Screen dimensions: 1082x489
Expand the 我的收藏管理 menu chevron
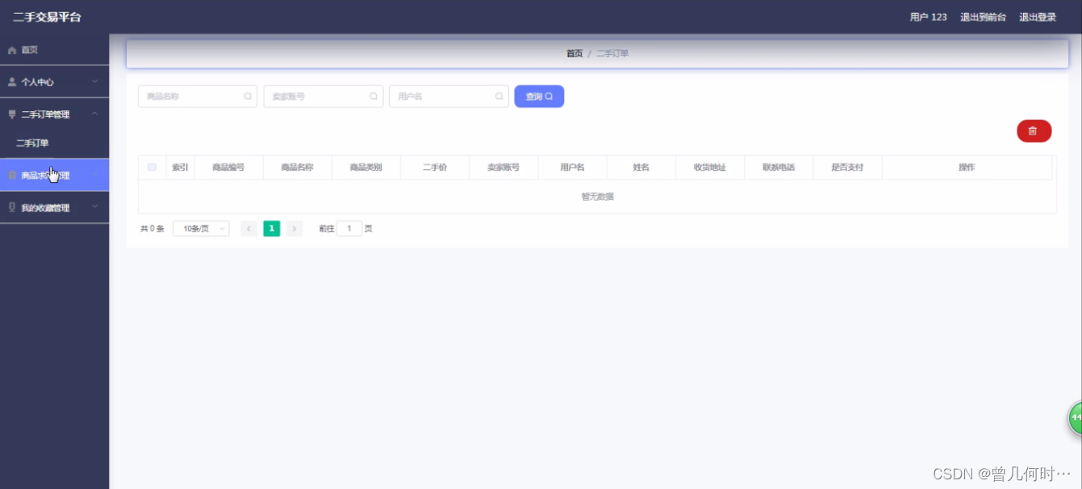pos(94,207)
